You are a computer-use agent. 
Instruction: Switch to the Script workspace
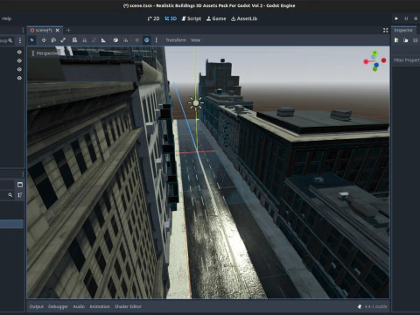pos(192,18)
